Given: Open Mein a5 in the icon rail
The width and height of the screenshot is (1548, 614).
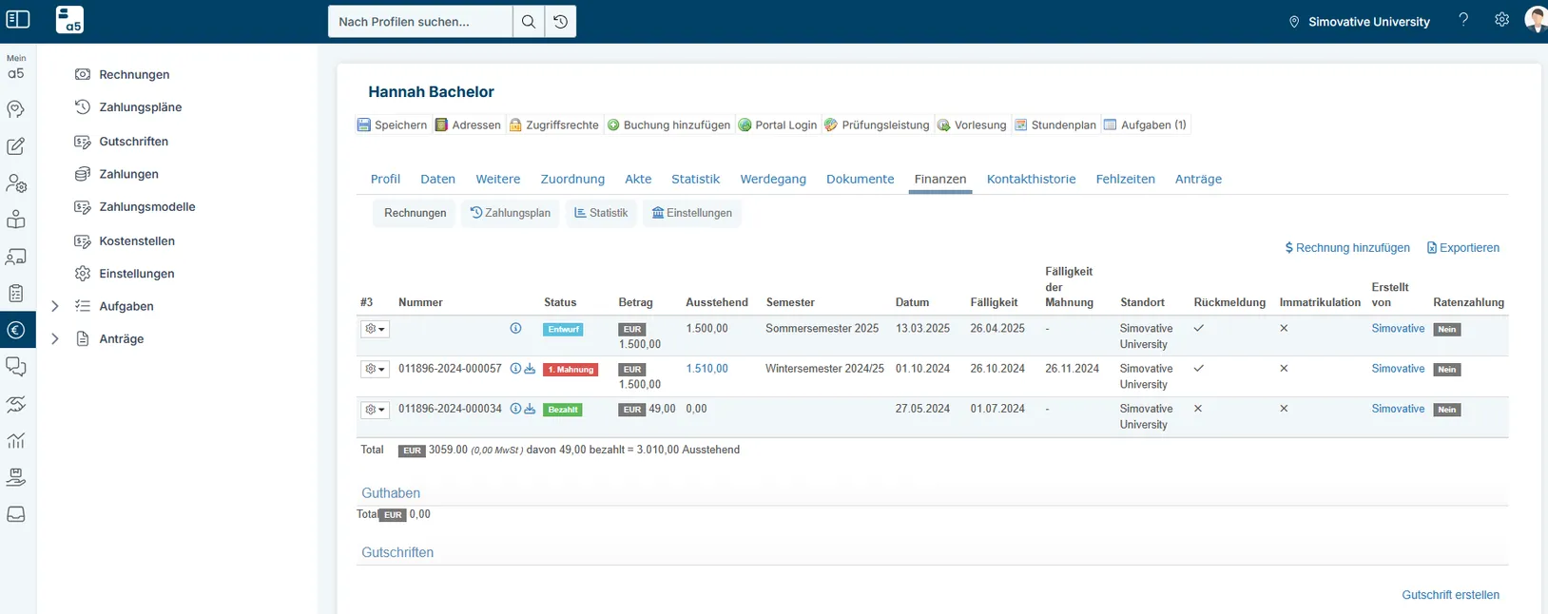Looking at the screenshot, I should pos(16,67).
